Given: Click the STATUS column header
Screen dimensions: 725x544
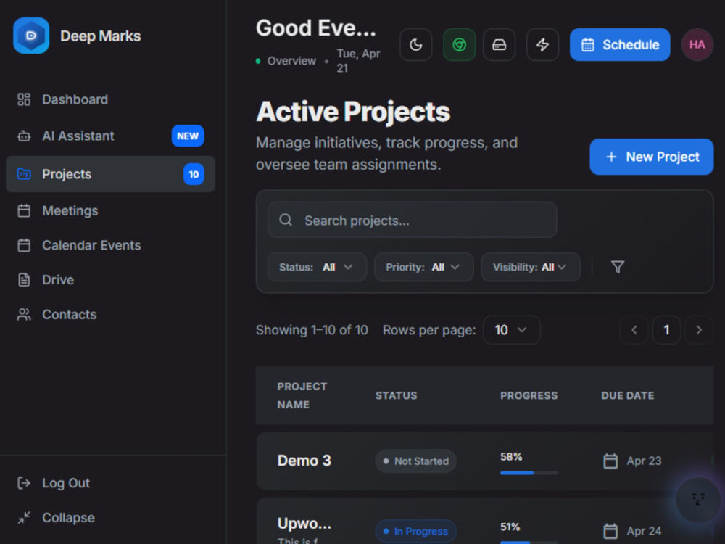Looking at the screenshot, I should (397, 395).
